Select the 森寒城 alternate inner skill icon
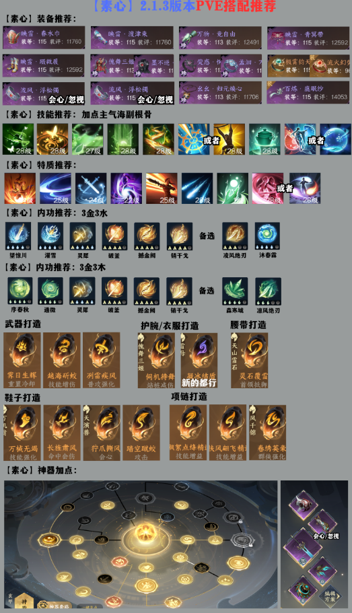 point(235,291)
